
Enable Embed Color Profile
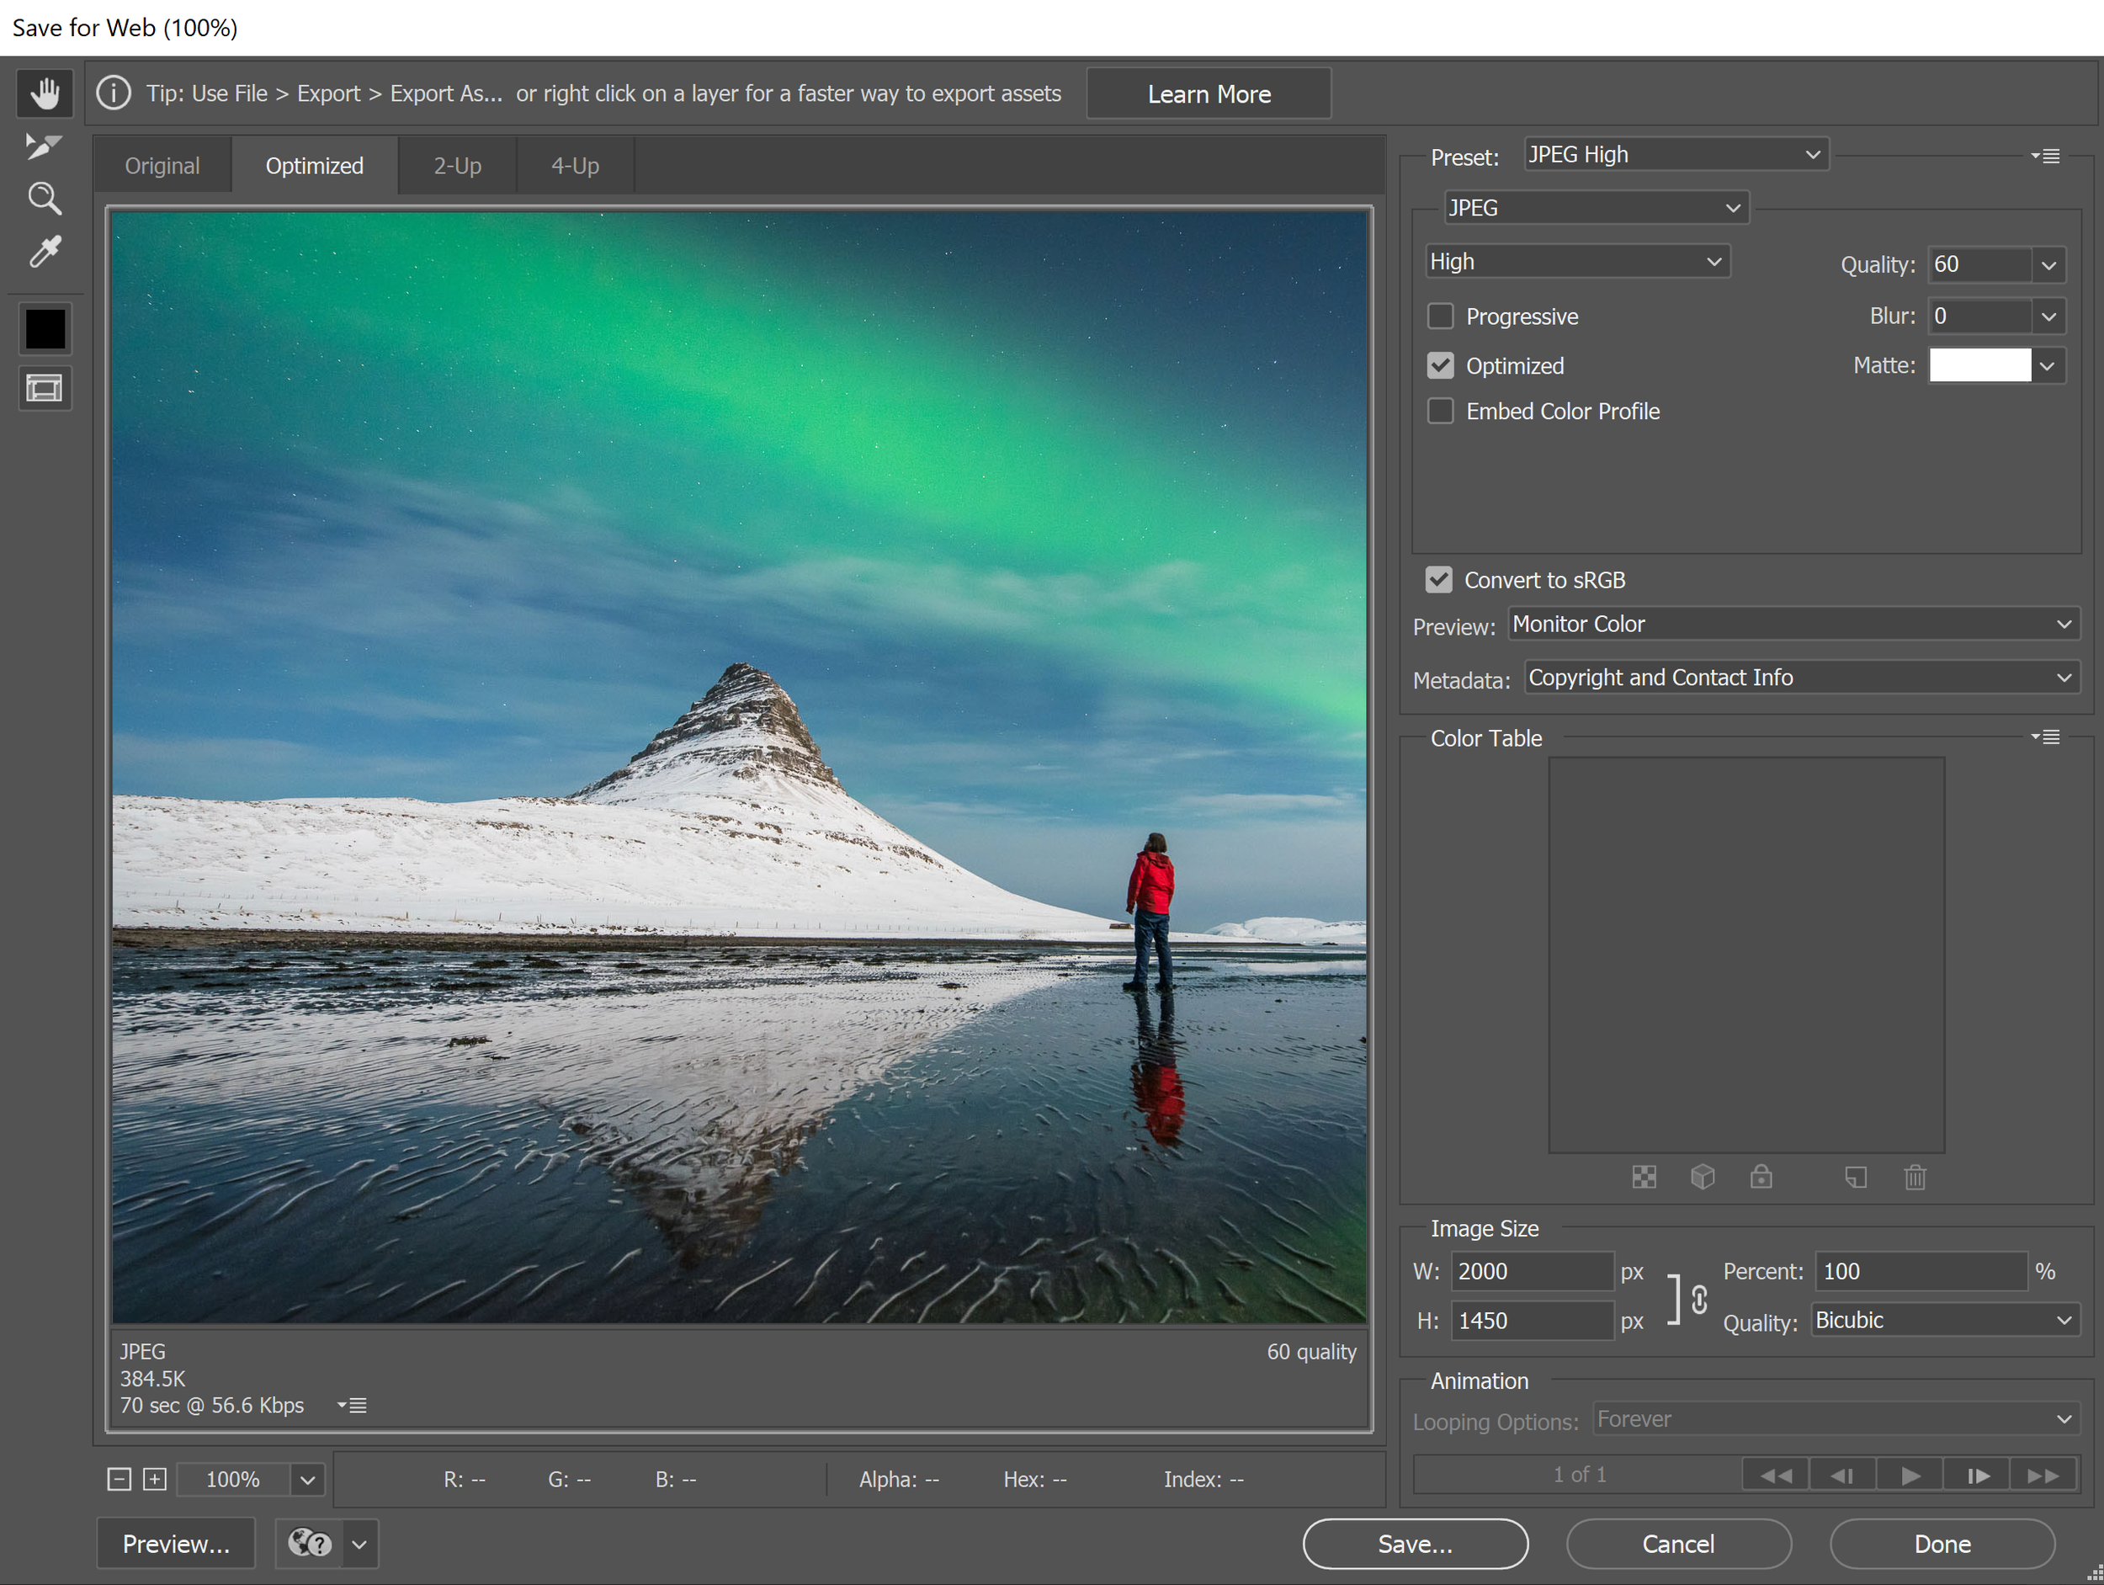1440,411
